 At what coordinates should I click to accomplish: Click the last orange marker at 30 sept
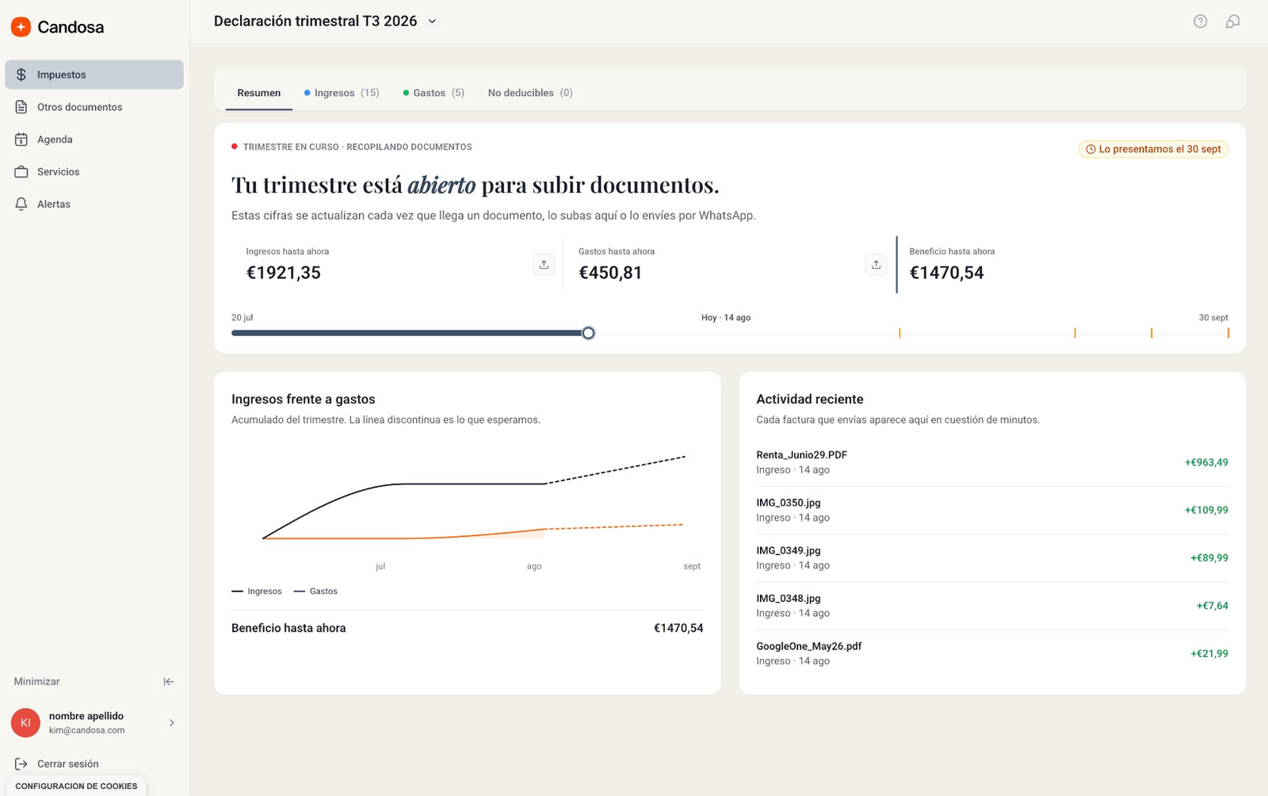1228,333
